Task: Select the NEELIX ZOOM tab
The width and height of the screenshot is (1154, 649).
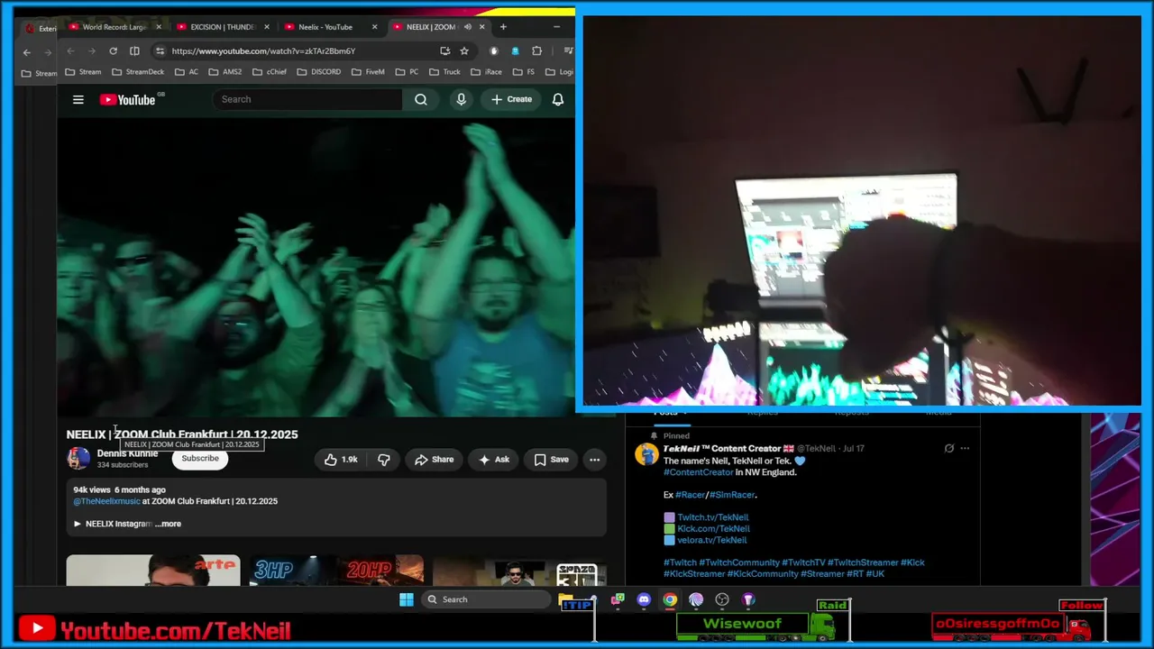Action: click(440, 27)
